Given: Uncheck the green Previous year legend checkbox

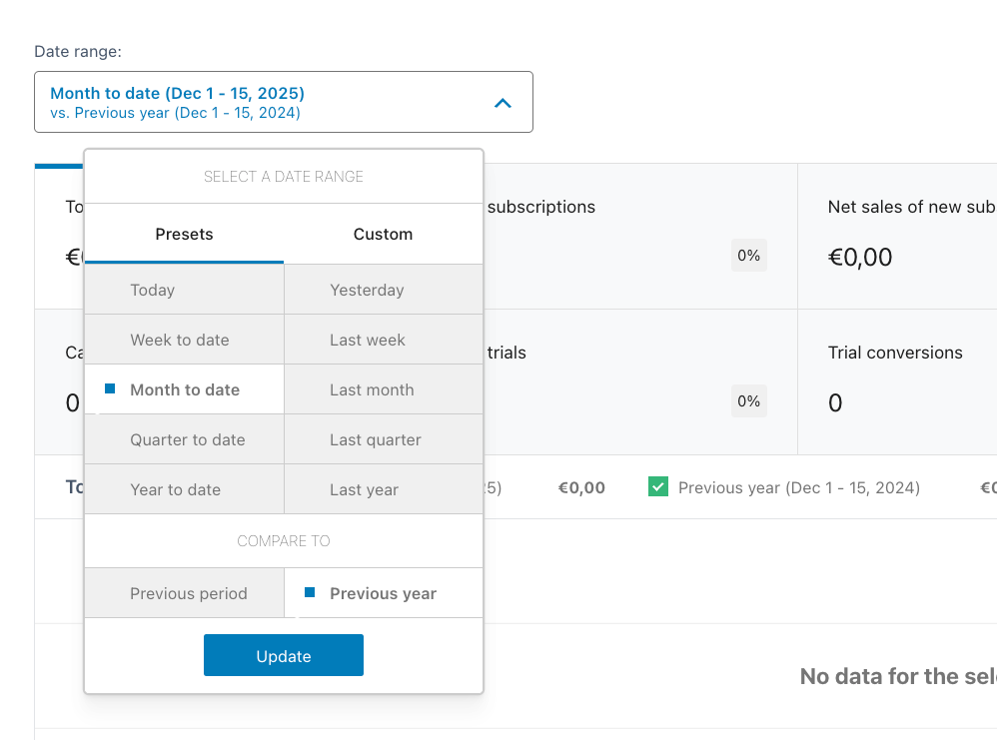Looking at the screenshot, I should point(658,487).
